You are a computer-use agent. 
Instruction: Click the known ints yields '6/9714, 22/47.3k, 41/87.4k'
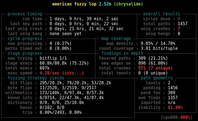click(x=72, y=97)
